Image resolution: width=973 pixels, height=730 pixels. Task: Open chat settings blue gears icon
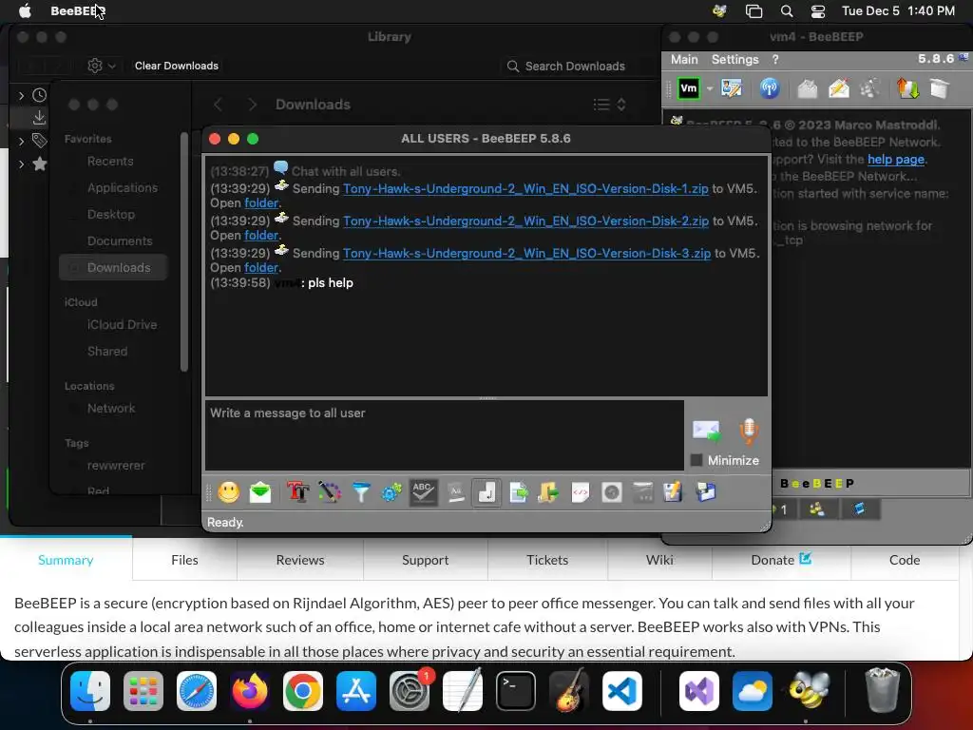tap(391, 493)
